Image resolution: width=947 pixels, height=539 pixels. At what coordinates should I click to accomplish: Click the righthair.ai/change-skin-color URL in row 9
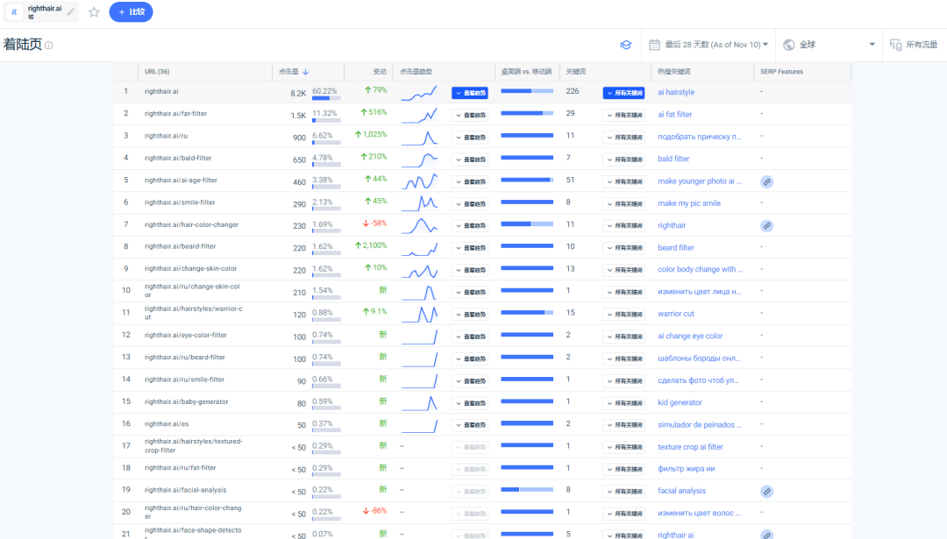[x=190, y=268]
